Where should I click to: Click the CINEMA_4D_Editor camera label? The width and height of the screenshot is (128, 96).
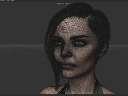click(63, 3)
